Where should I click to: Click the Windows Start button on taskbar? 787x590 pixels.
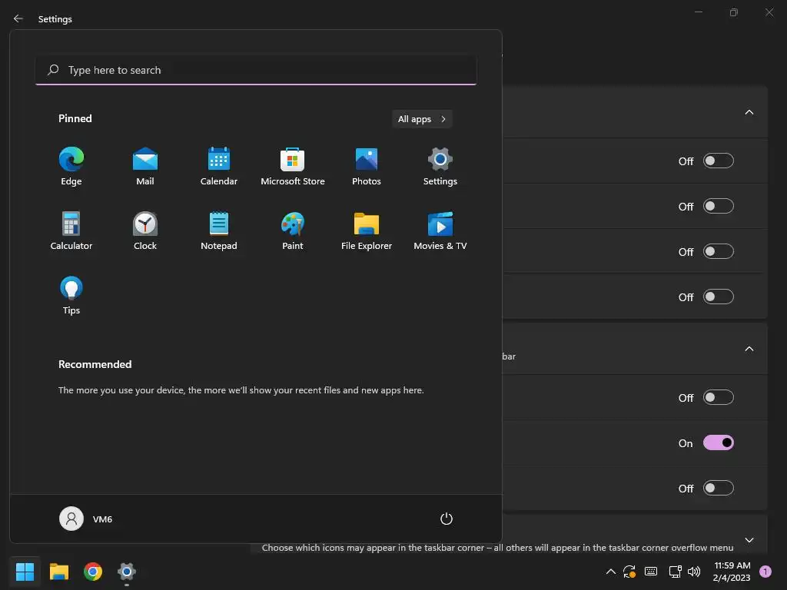(25, 572)
